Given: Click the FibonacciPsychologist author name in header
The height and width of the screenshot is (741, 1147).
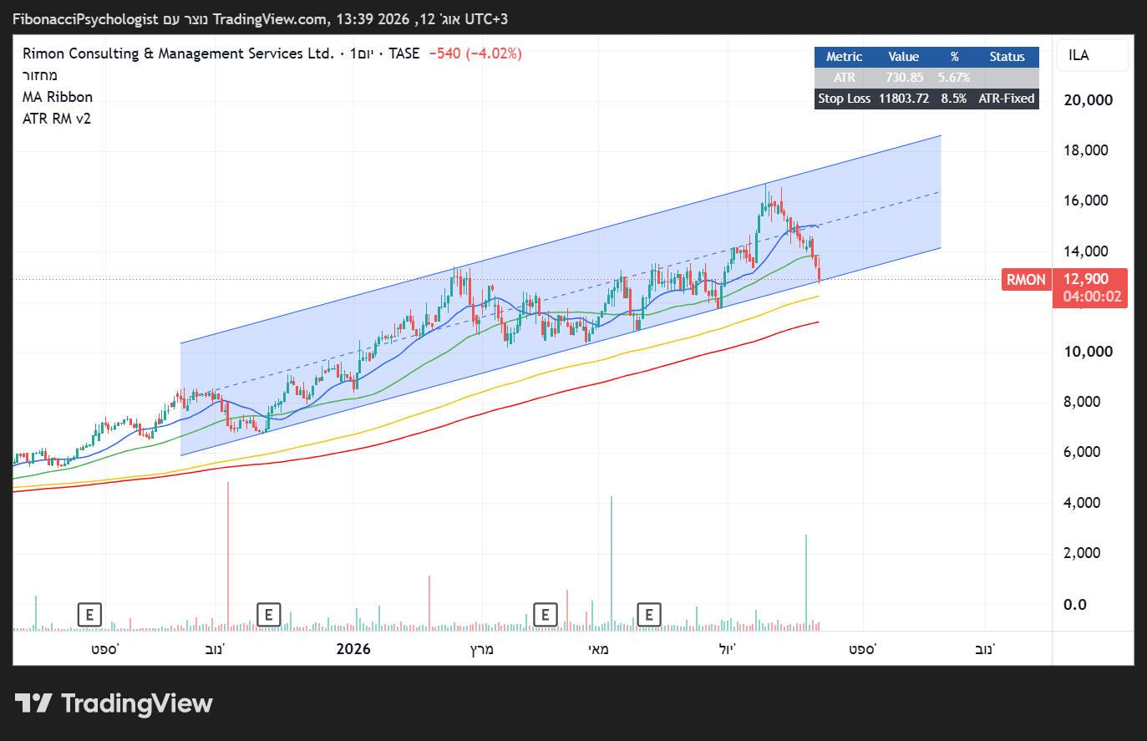Looking at the screenshot, I should click(x=85, y=19).
